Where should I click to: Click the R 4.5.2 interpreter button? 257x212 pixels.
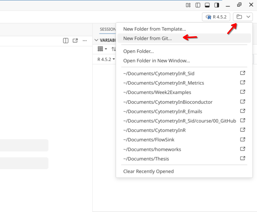[216, 17]
